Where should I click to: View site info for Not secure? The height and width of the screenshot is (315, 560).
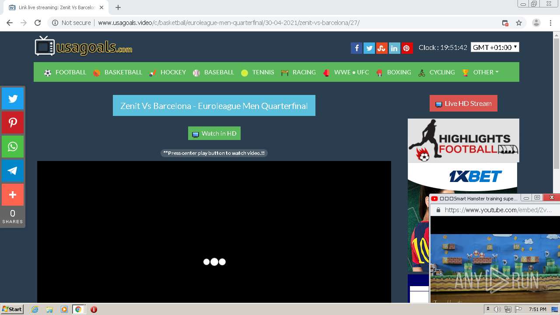point(71,23)
